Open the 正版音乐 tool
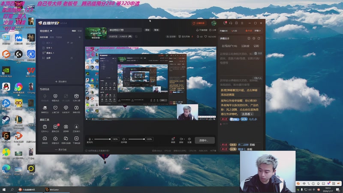This screenshot has width=343, height=193. [76, 128]
